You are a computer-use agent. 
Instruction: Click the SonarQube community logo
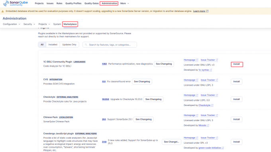tap(16, 3)
